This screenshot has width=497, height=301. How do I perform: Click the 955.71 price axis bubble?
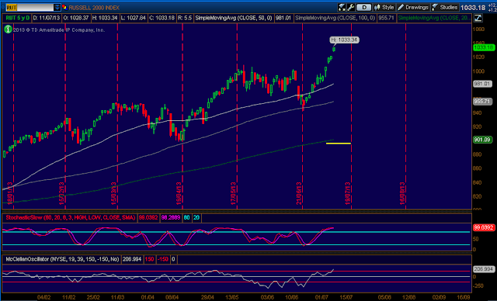pos(483,102)
